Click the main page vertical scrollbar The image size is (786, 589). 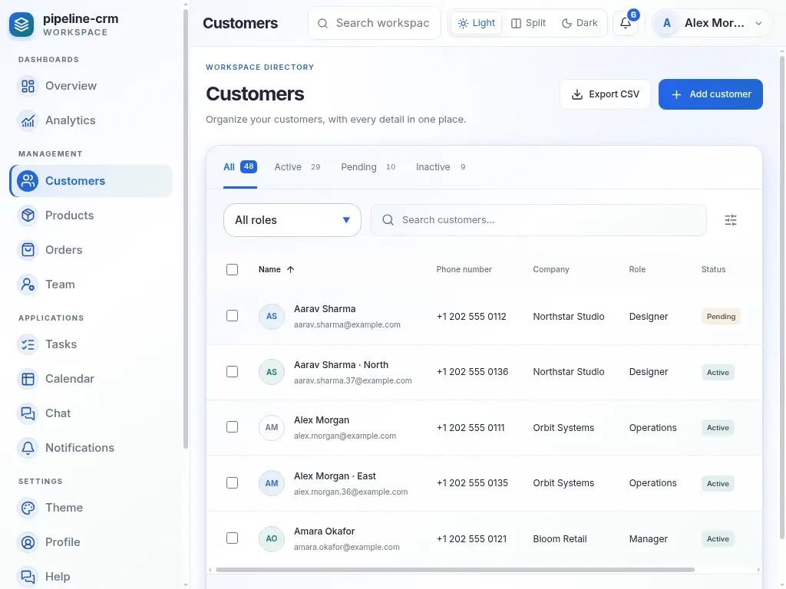tap(782, 298)
